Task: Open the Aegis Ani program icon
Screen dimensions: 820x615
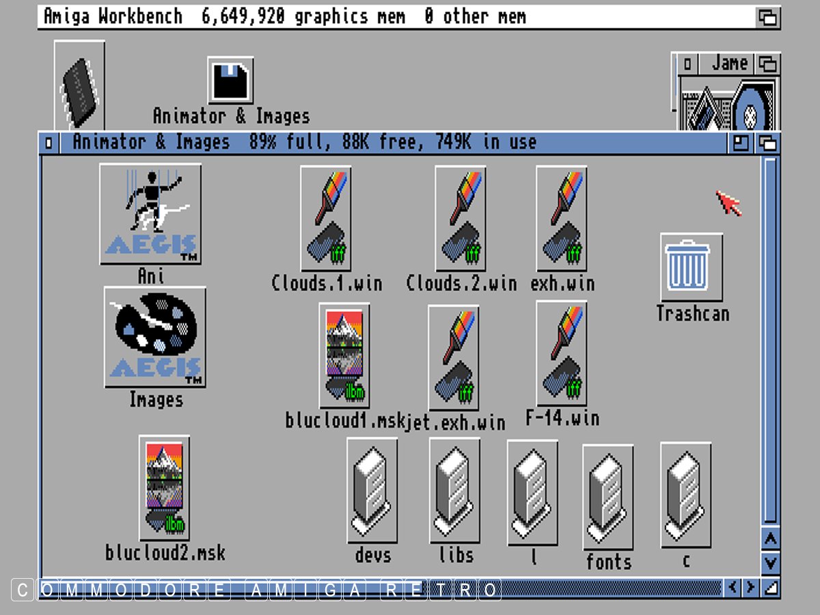Action: 150,214
